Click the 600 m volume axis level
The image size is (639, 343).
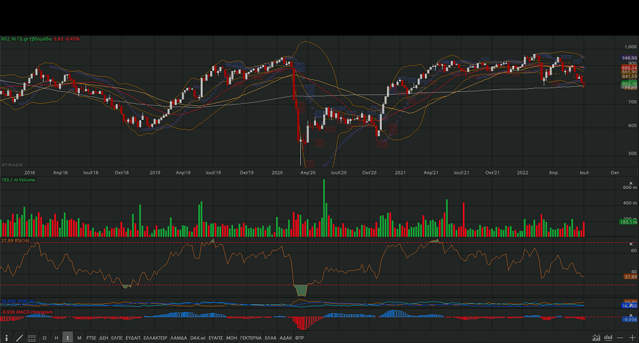[x=630, y=187]
